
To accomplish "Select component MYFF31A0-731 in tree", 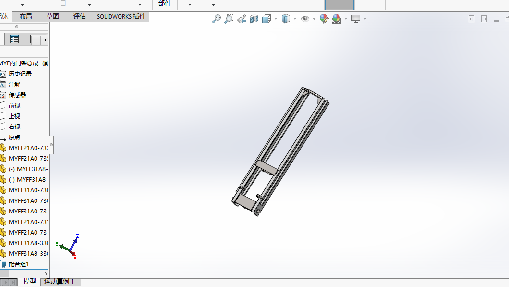I will click(28, 211).
